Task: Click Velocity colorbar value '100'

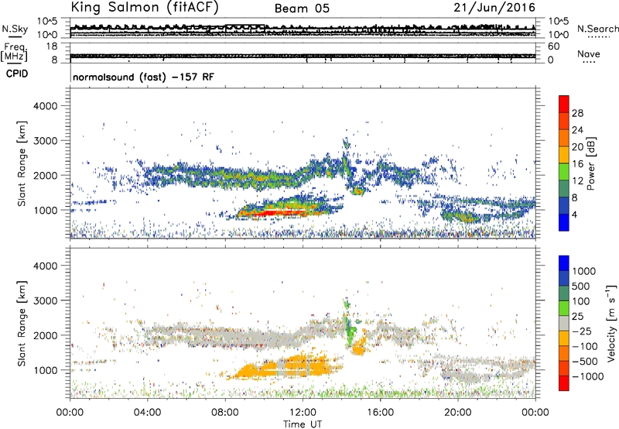Action: click(581, 301)
